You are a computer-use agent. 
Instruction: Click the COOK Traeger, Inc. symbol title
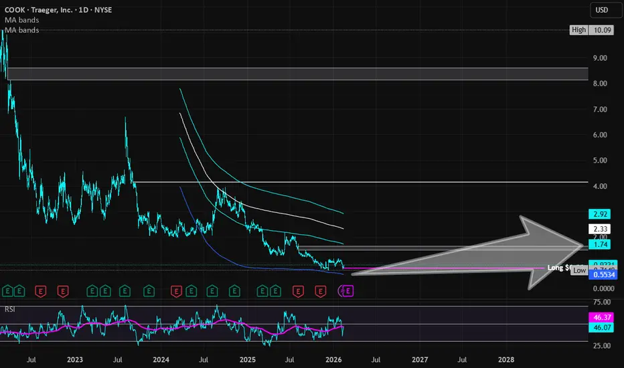58,10
